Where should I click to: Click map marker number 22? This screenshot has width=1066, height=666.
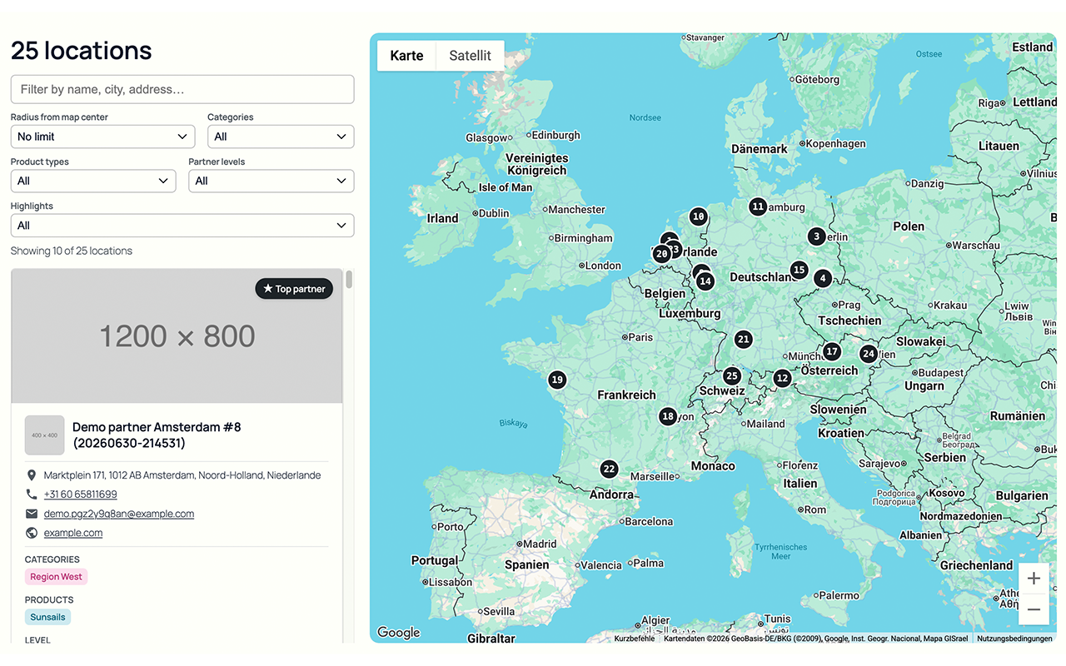[x=609, y=470]
